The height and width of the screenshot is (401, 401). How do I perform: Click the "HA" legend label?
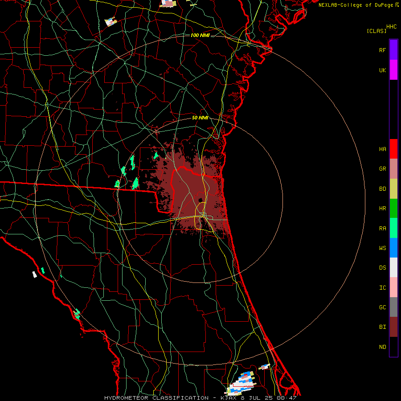(x=382, y=149)
